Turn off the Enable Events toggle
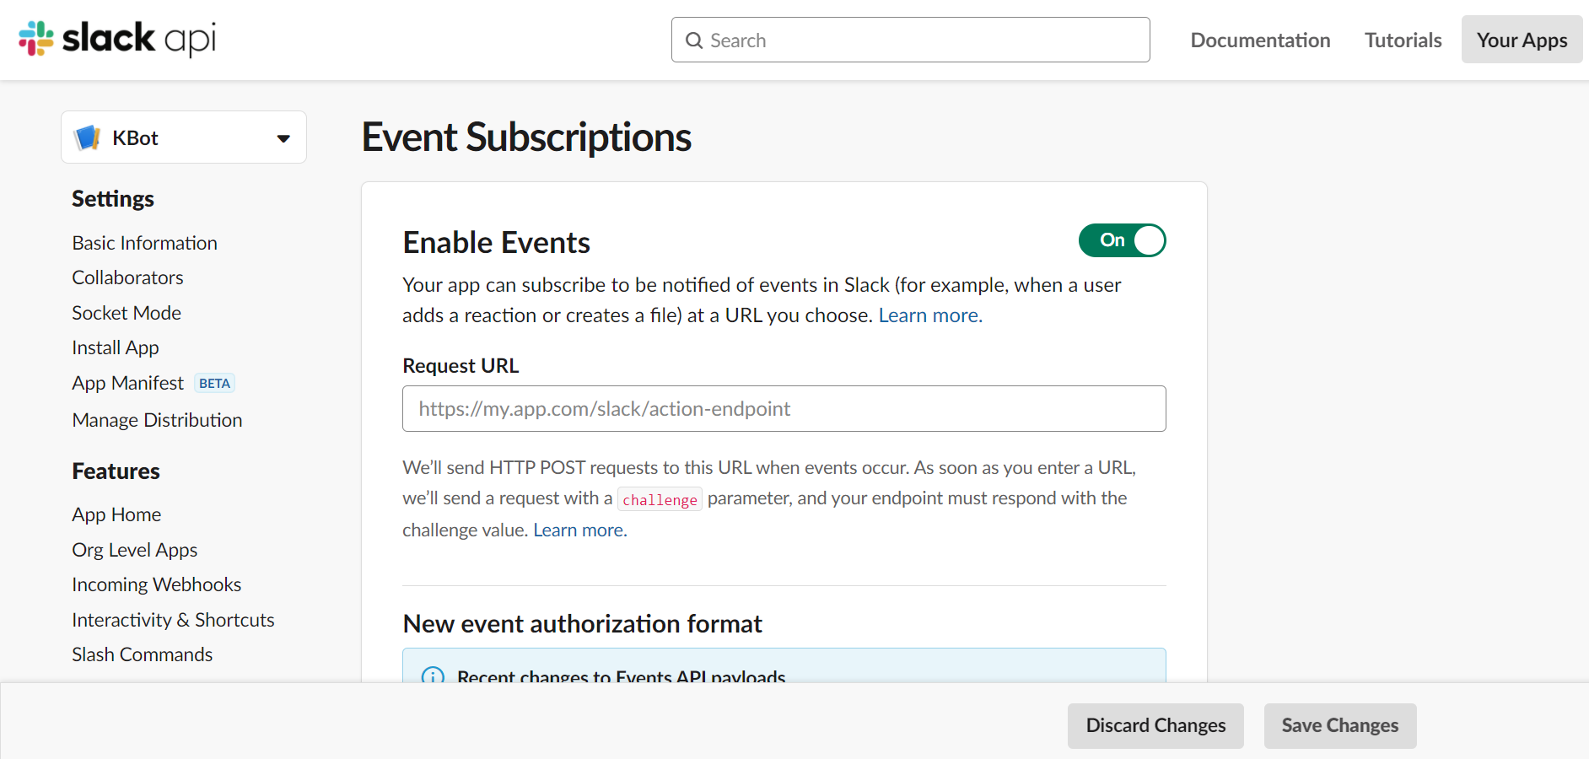 [x=1122, y=240]
